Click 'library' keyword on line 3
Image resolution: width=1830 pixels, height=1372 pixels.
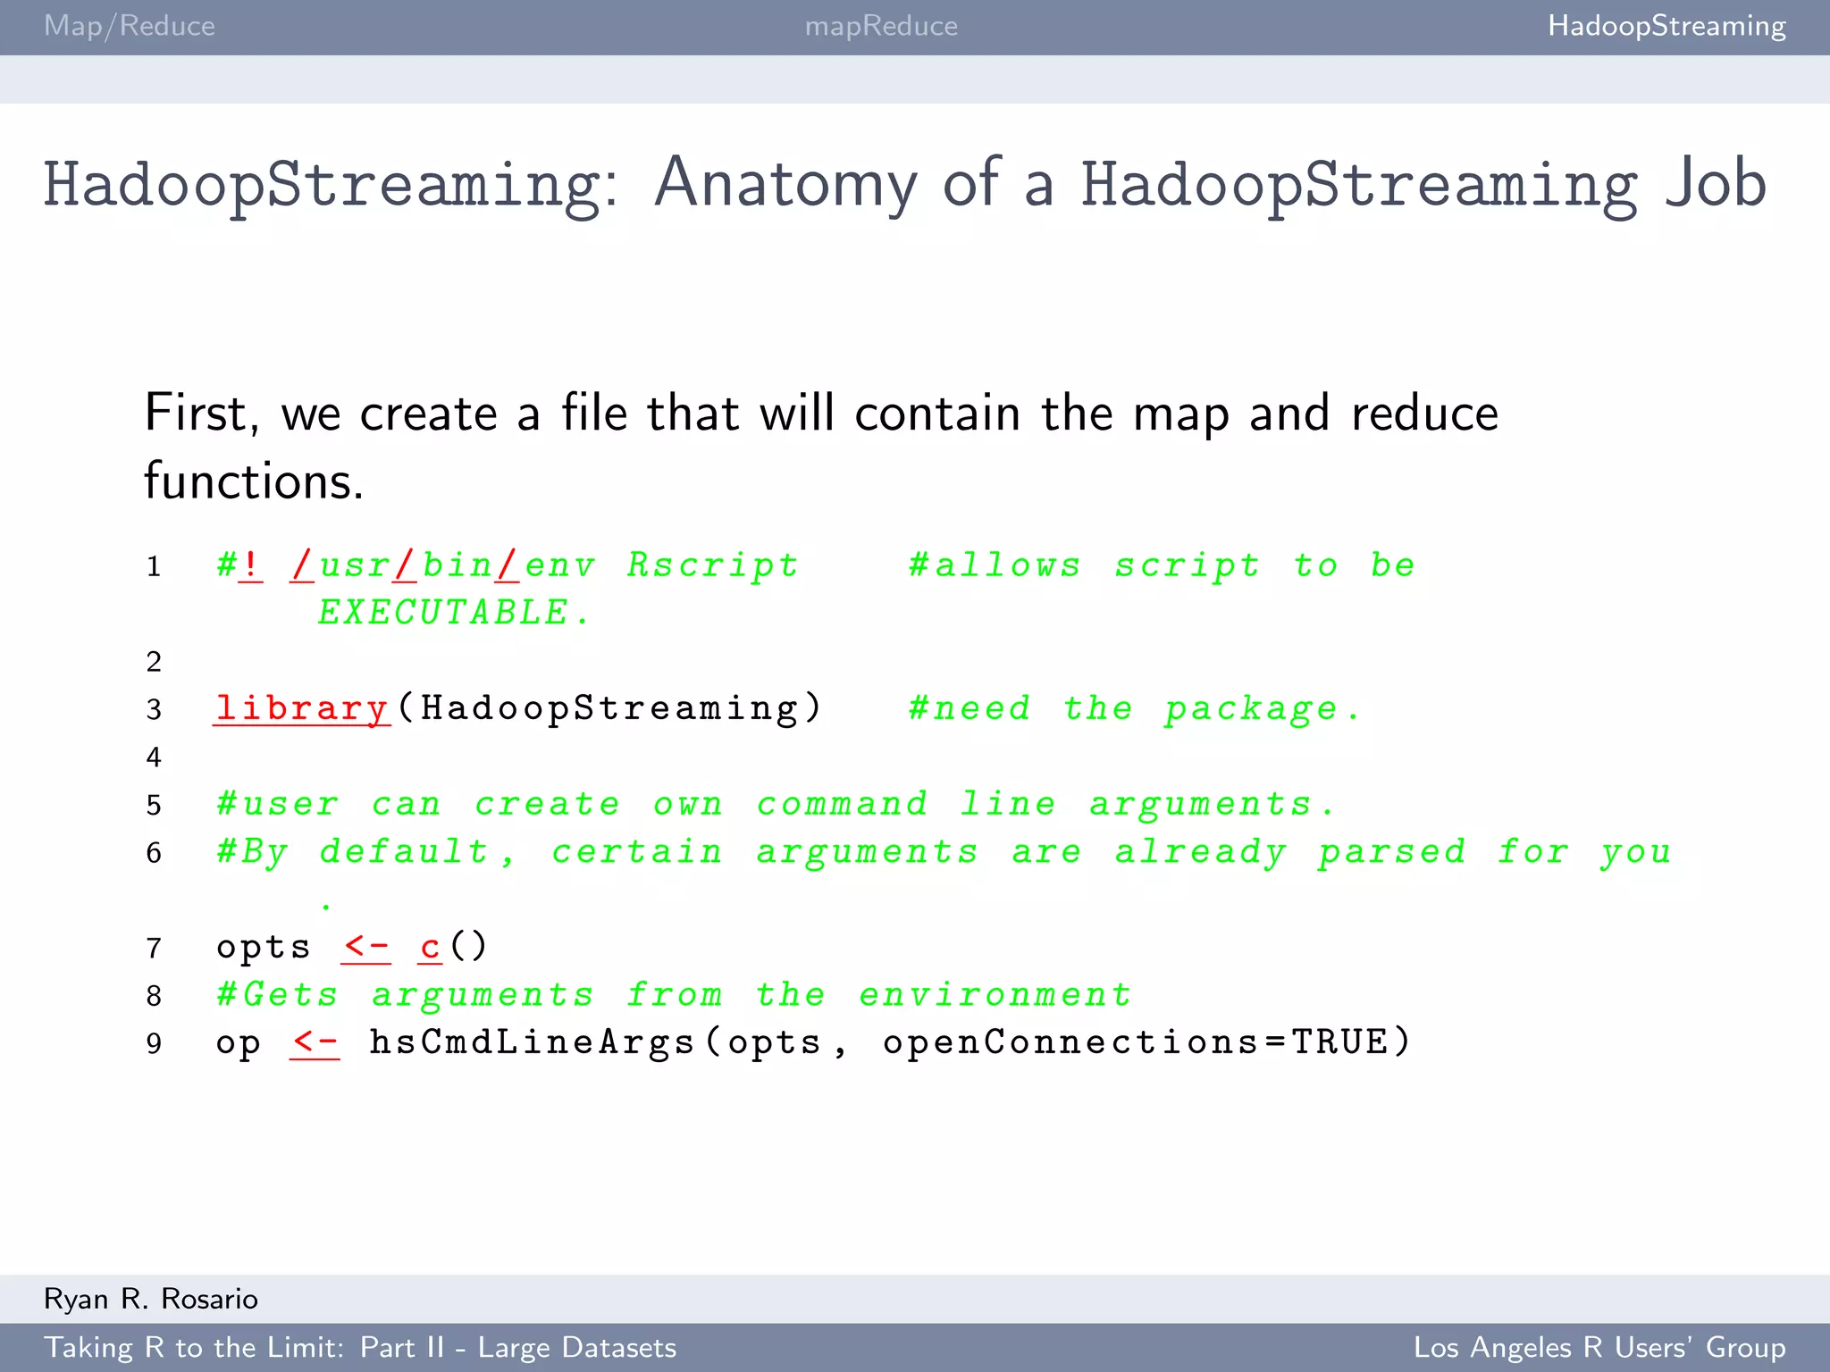click(302, 708)
